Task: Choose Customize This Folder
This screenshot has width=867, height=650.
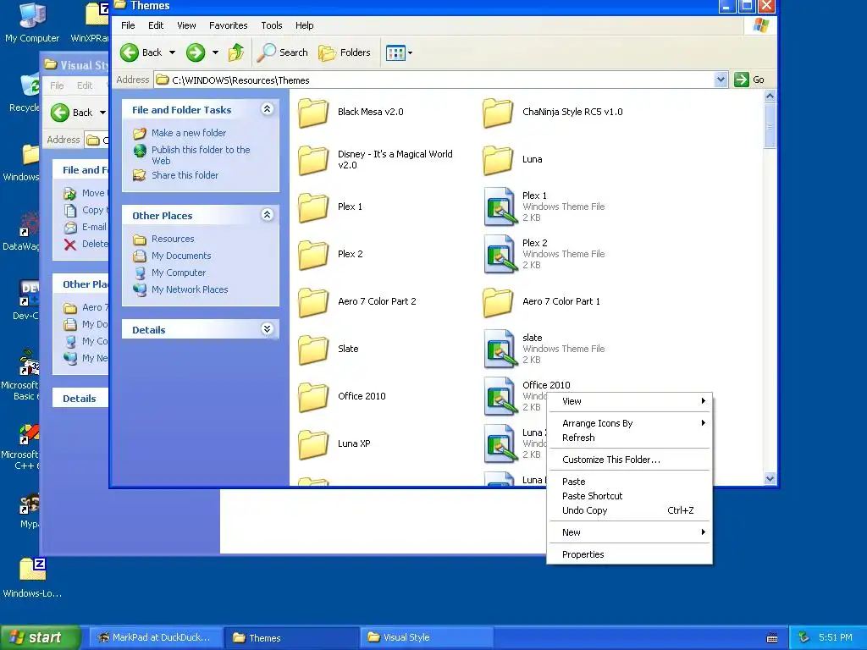Action: (x=629, y=460)
